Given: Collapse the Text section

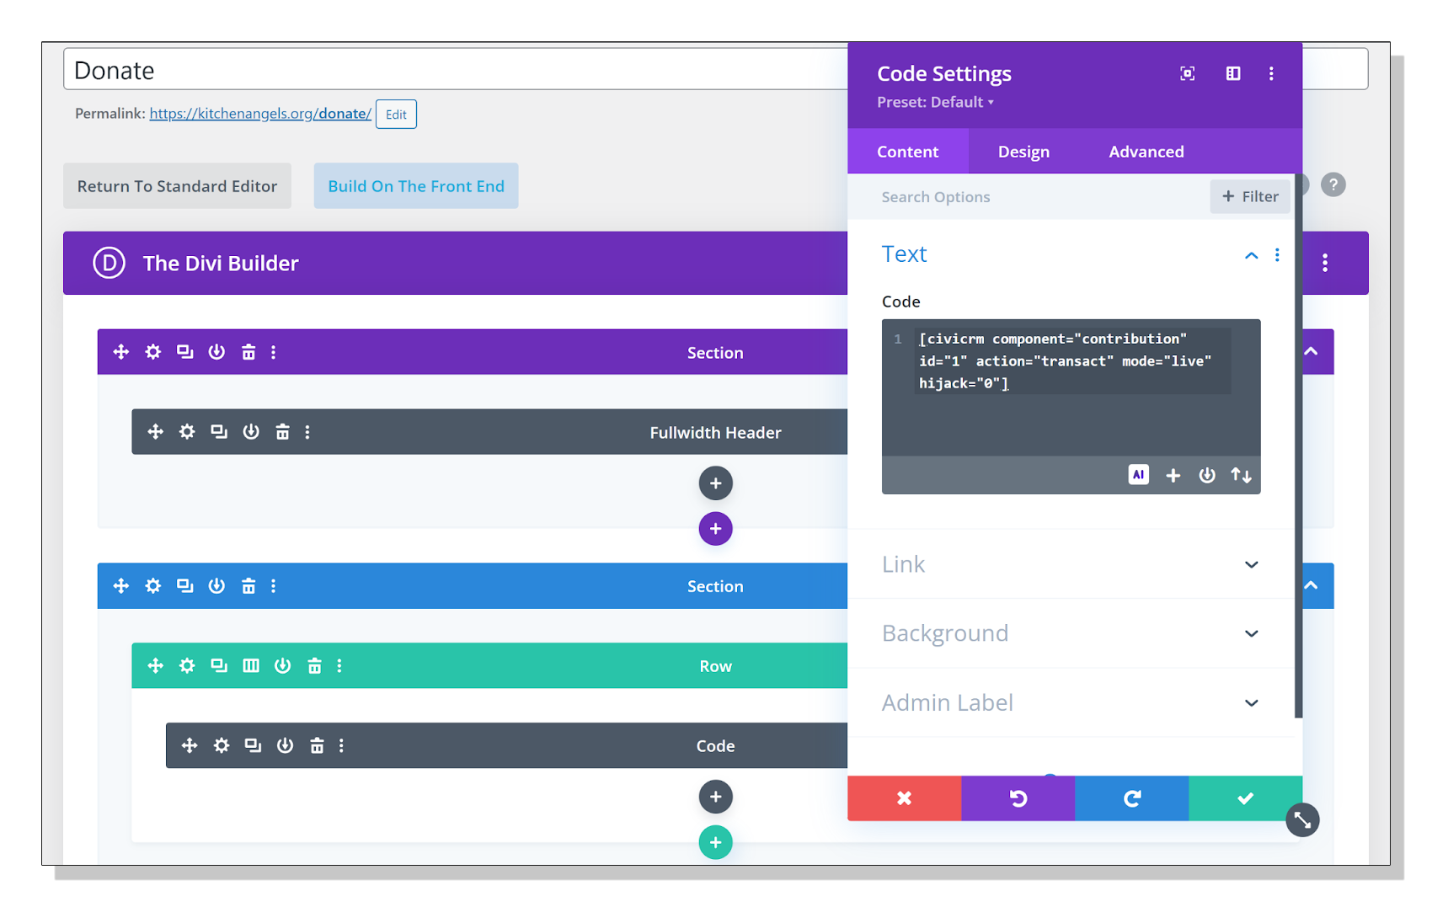Looking at the screenshot, I should point(1251,254).
